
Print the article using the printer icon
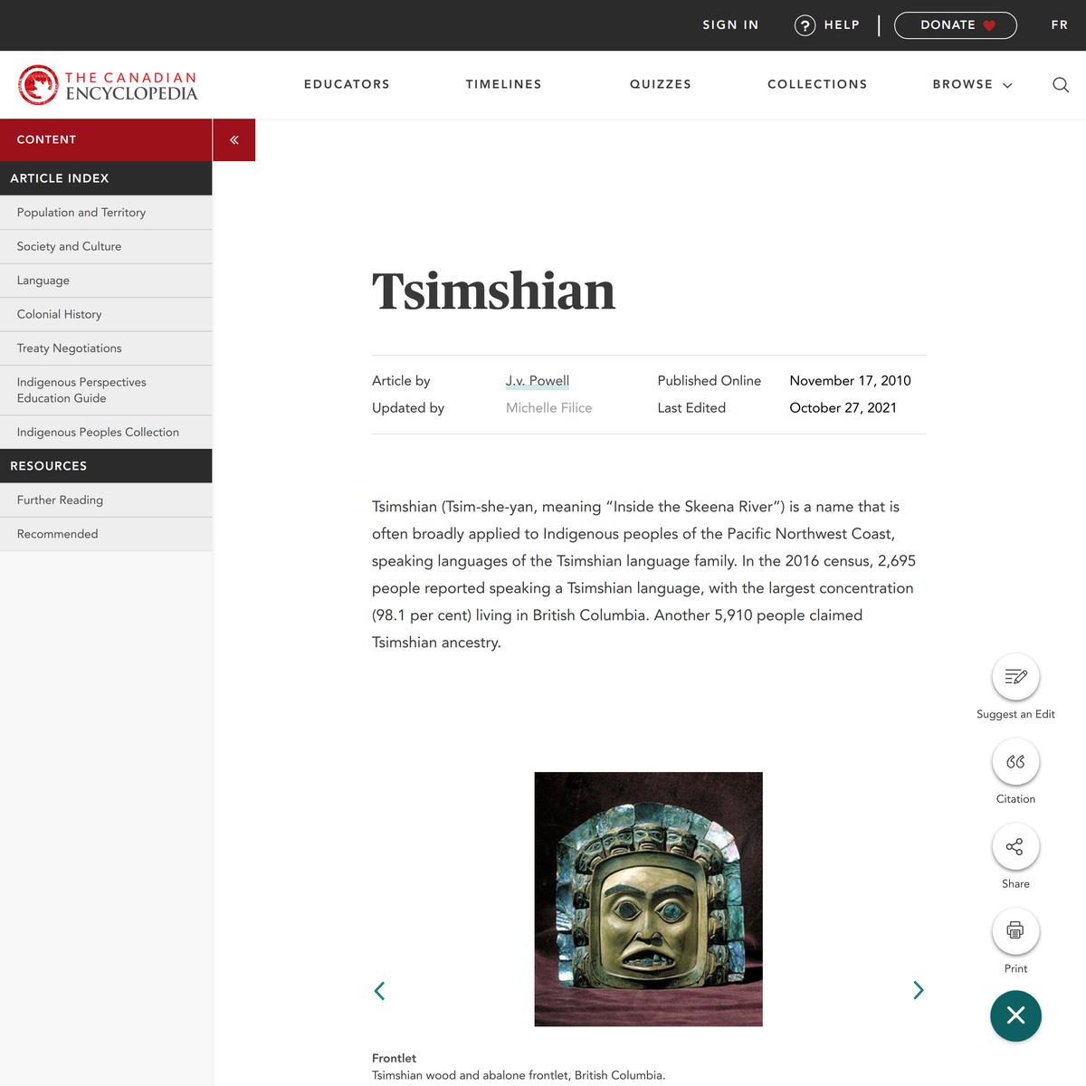(1015, 931)
